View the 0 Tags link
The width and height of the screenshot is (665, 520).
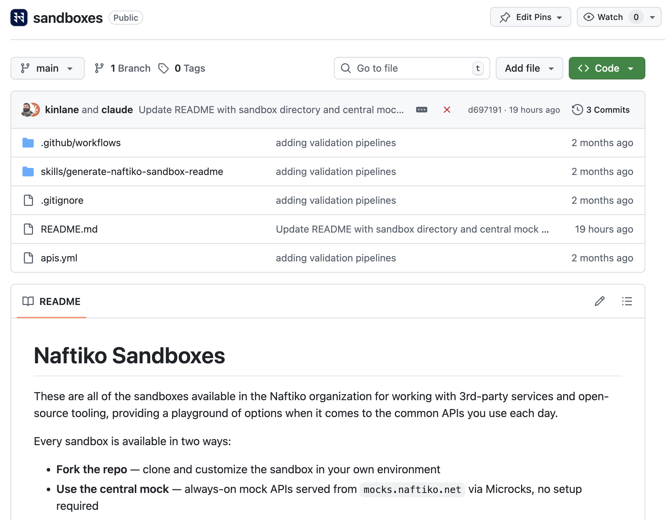click(182, 68)
